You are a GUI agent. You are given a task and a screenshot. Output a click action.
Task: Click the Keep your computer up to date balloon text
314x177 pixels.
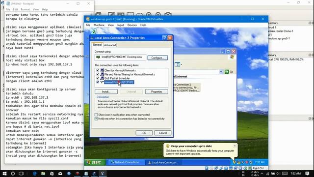click(200, 152)
